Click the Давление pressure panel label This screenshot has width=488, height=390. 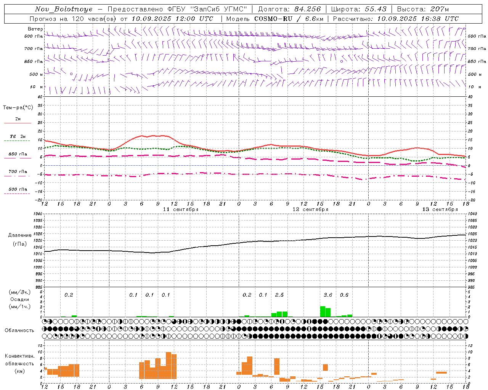(20, 235)
